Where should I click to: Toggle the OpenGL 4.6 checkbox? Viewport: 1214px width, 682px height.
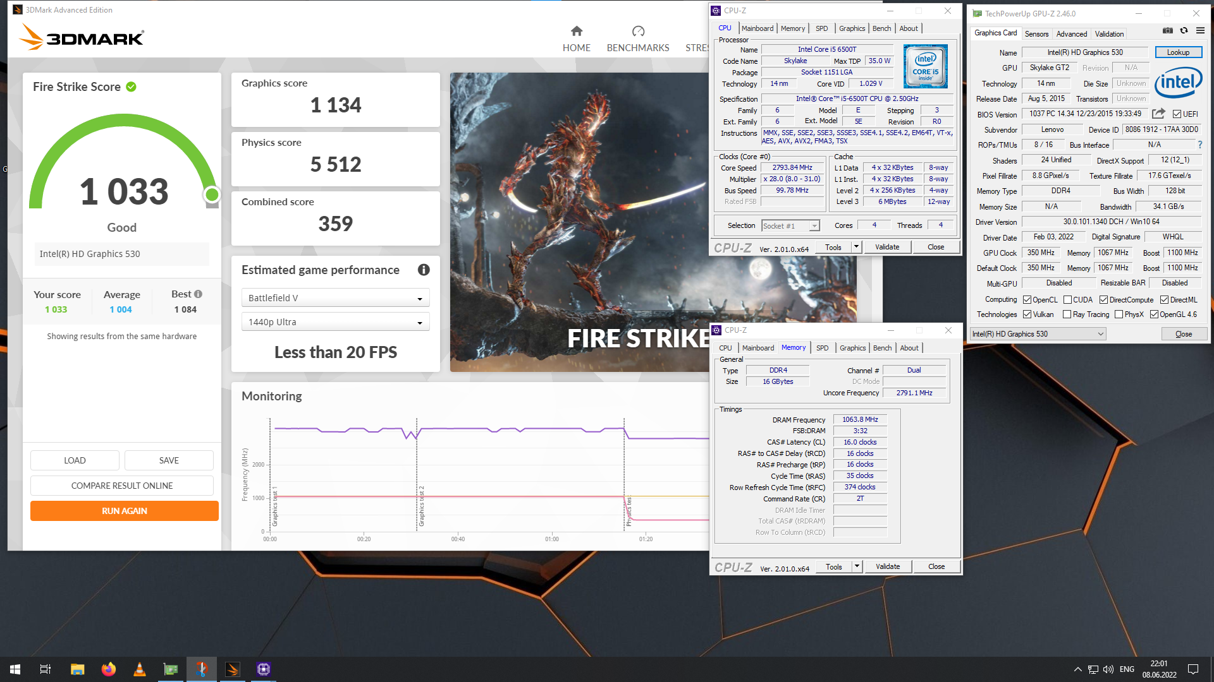(x=1155, y=314)
